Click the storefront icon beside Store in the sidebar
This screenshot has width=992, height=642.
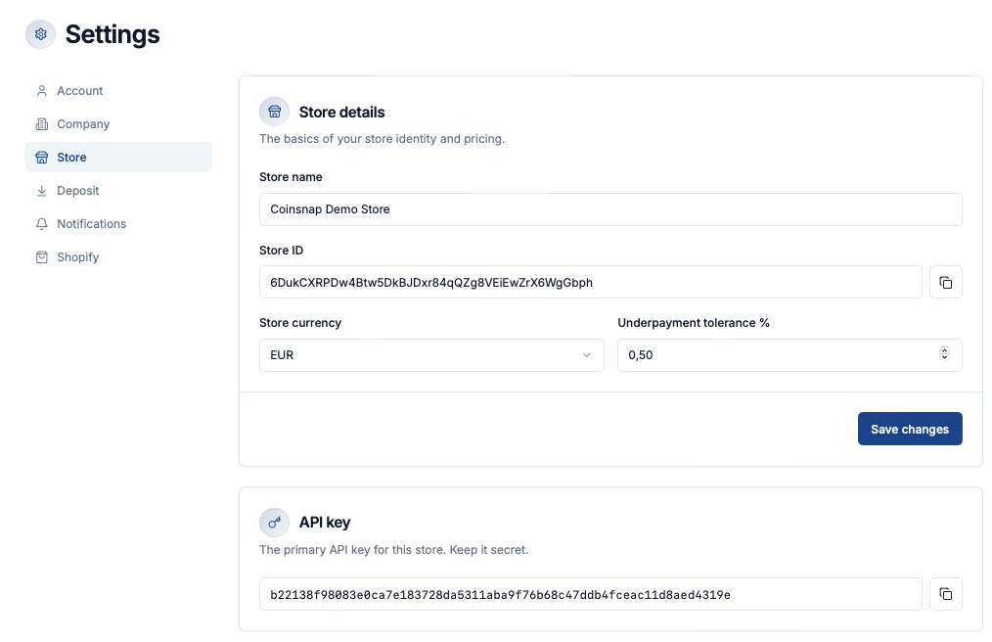point(42,157)
